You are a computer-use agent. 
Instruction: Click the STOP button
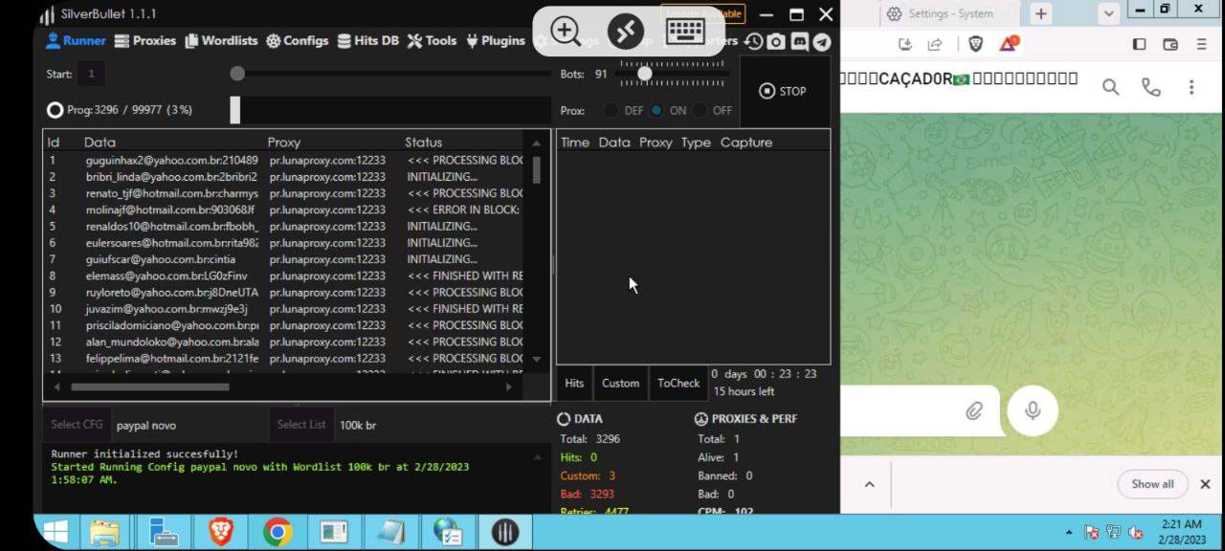coord(783,91)
